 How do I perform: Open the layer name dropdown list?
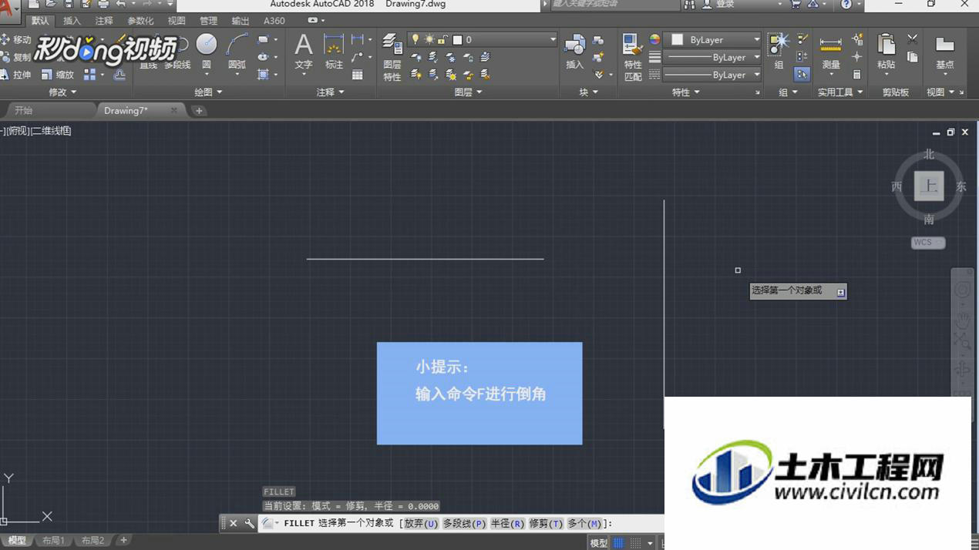pos(553,39)
